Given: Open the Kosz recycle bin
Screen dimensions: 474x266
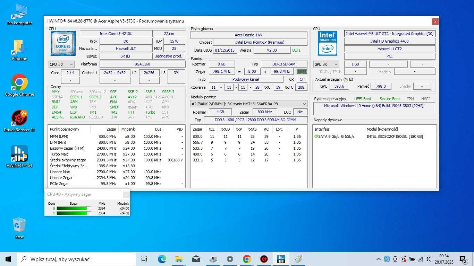Looking at the screenshot, I should point(19,228).
